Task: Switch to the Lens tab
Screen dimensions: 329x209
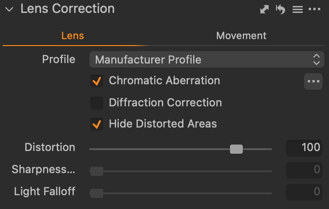Action: [x=73, y=35]
